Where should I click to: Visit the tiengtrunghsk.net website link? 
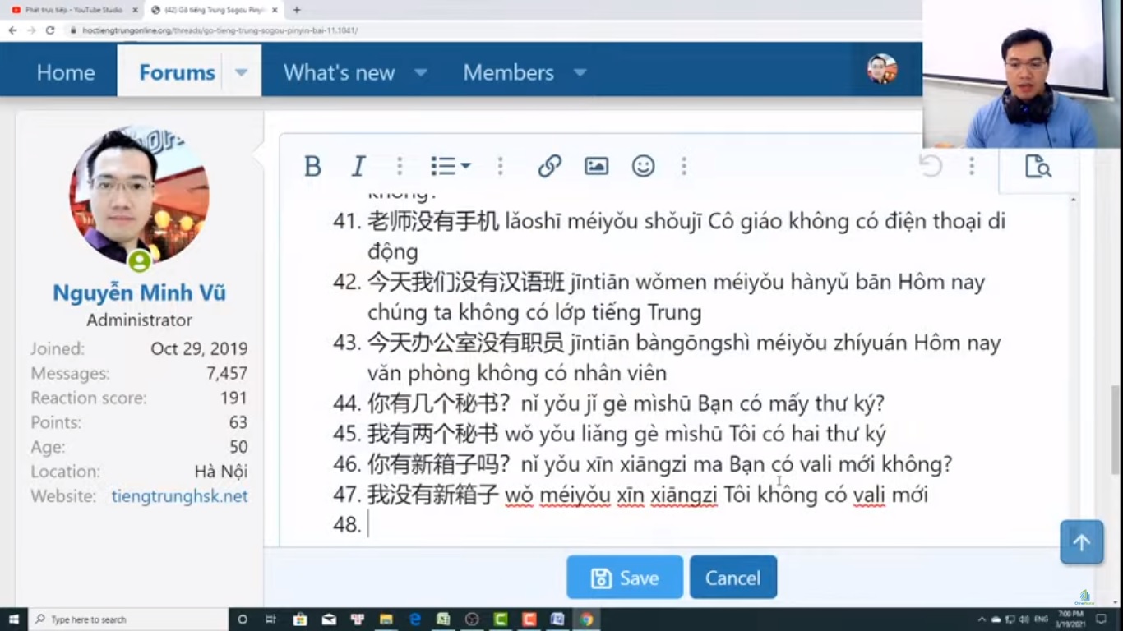179,496
